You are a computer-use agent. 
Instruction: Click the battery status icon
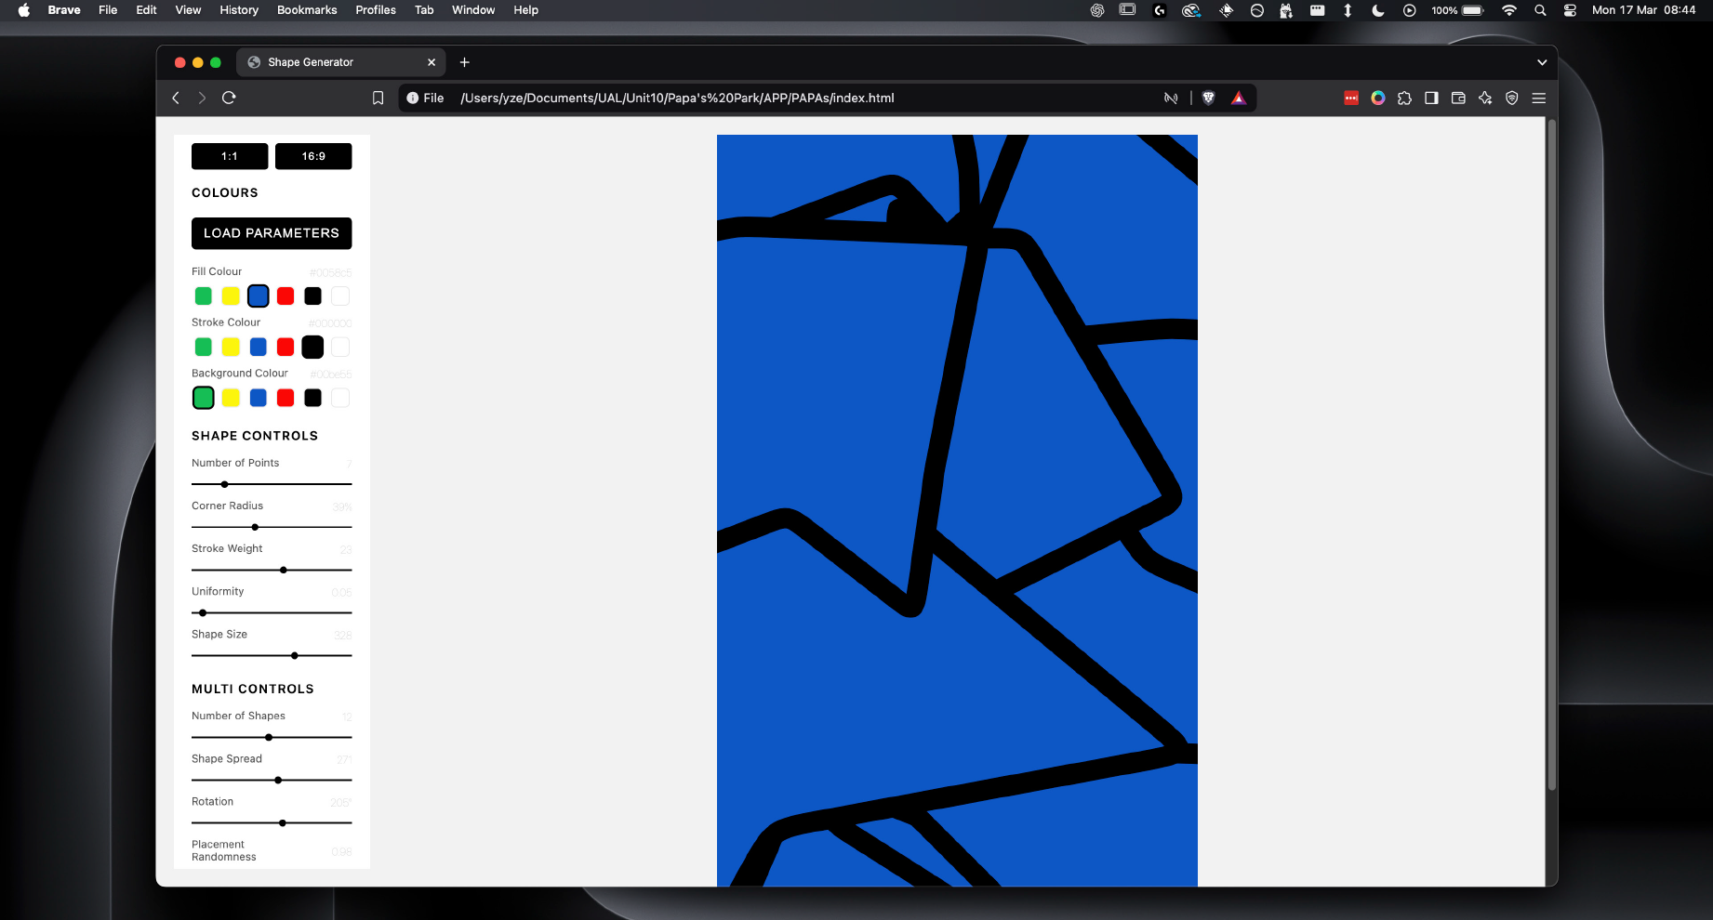click(1473, 10)
